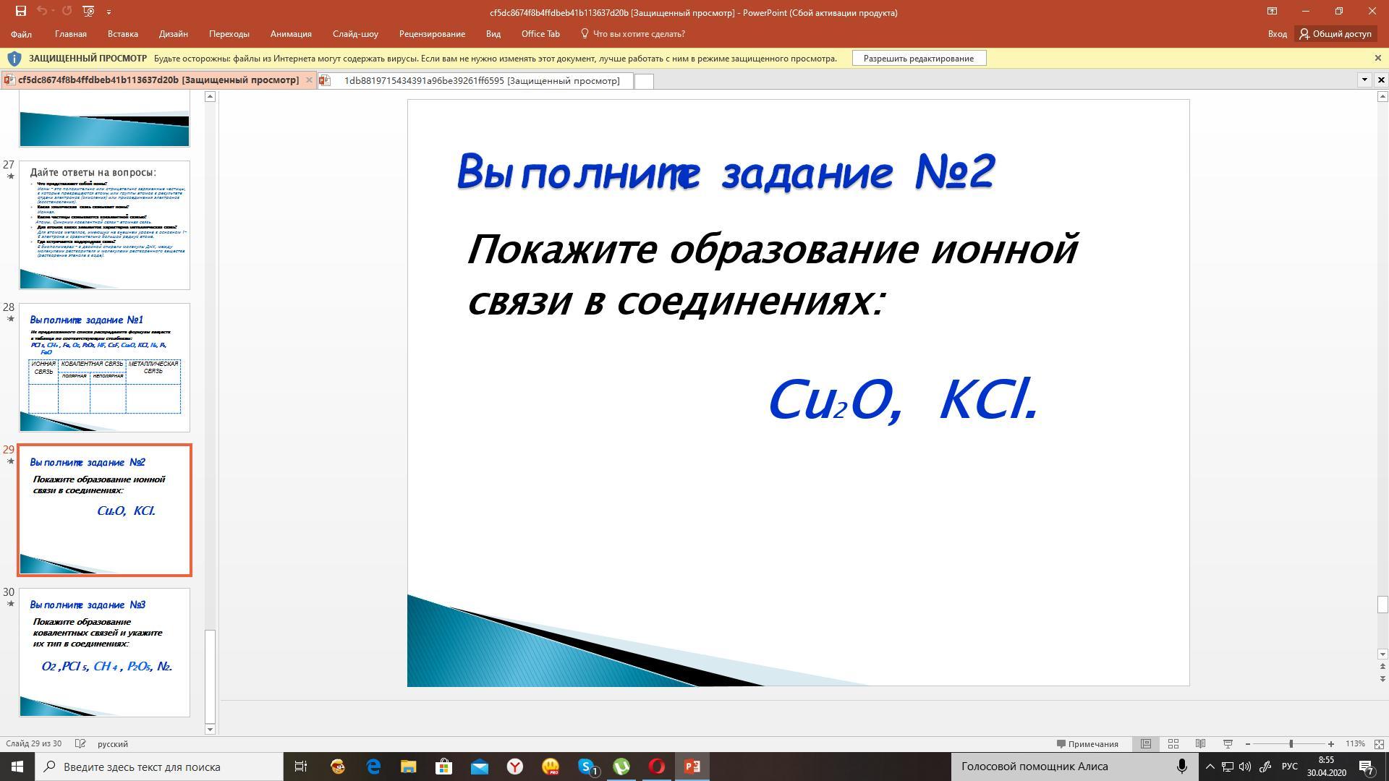
Task: Close the protected view warning bar
Action: (1377, 58)
